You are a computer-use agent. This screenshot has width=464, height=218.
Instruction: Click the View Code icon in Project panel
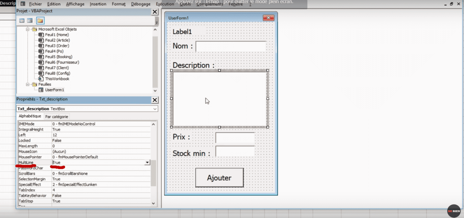pos(22,21)
